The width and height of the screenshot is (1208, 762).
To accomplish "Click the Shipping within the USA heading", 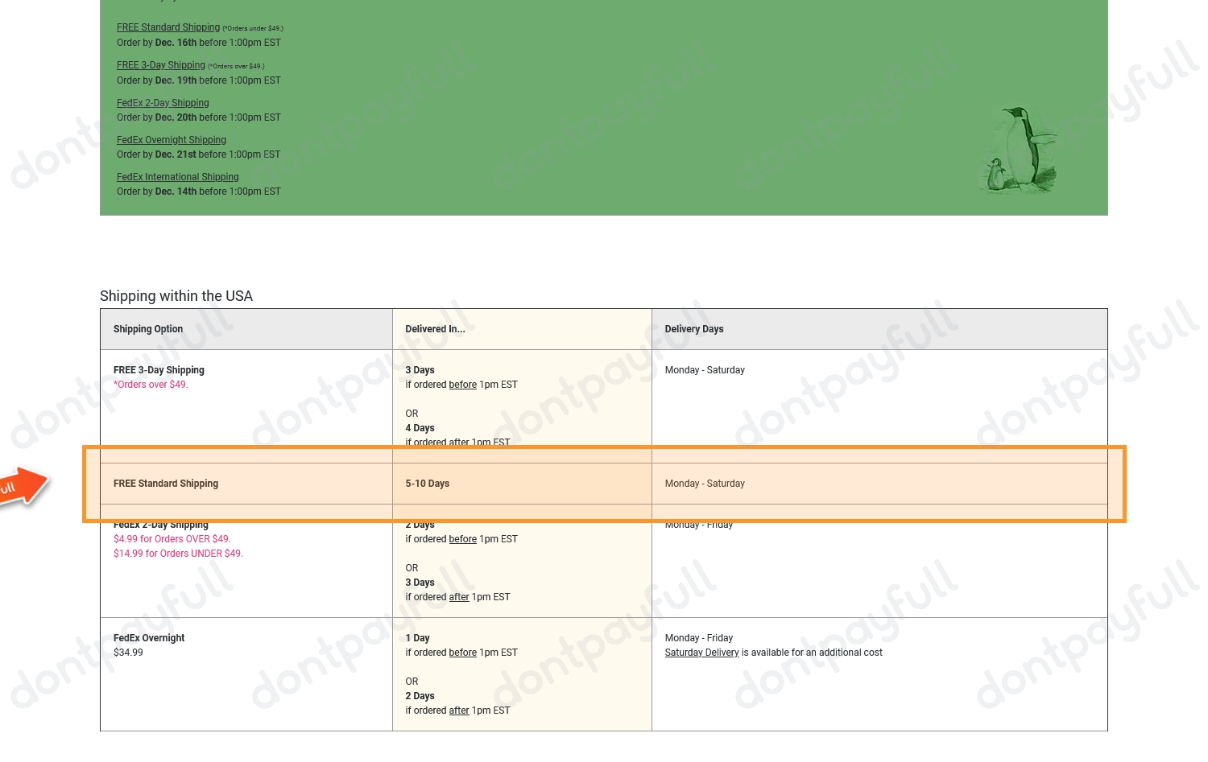I will (176, 296).
